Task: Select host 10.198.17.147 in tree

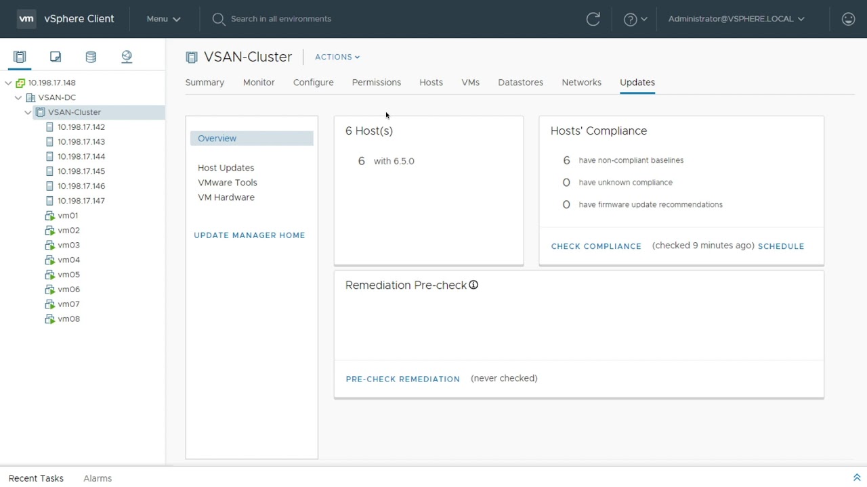Action: 81,201
